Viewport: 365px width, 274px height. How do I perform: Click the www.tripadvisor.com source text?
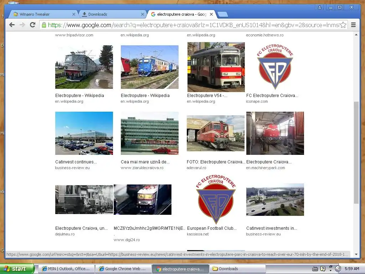(74, 35)
